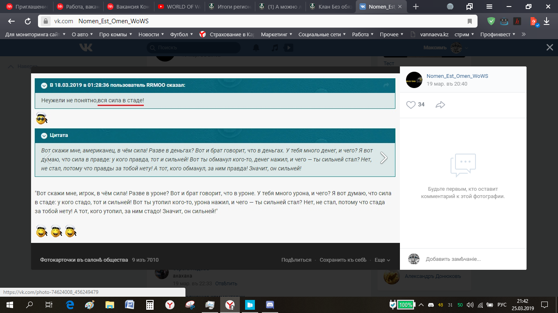This screenshot has width=558, height=313.
Task: Open Discord from the taskbar
Action: pos(270,304)
